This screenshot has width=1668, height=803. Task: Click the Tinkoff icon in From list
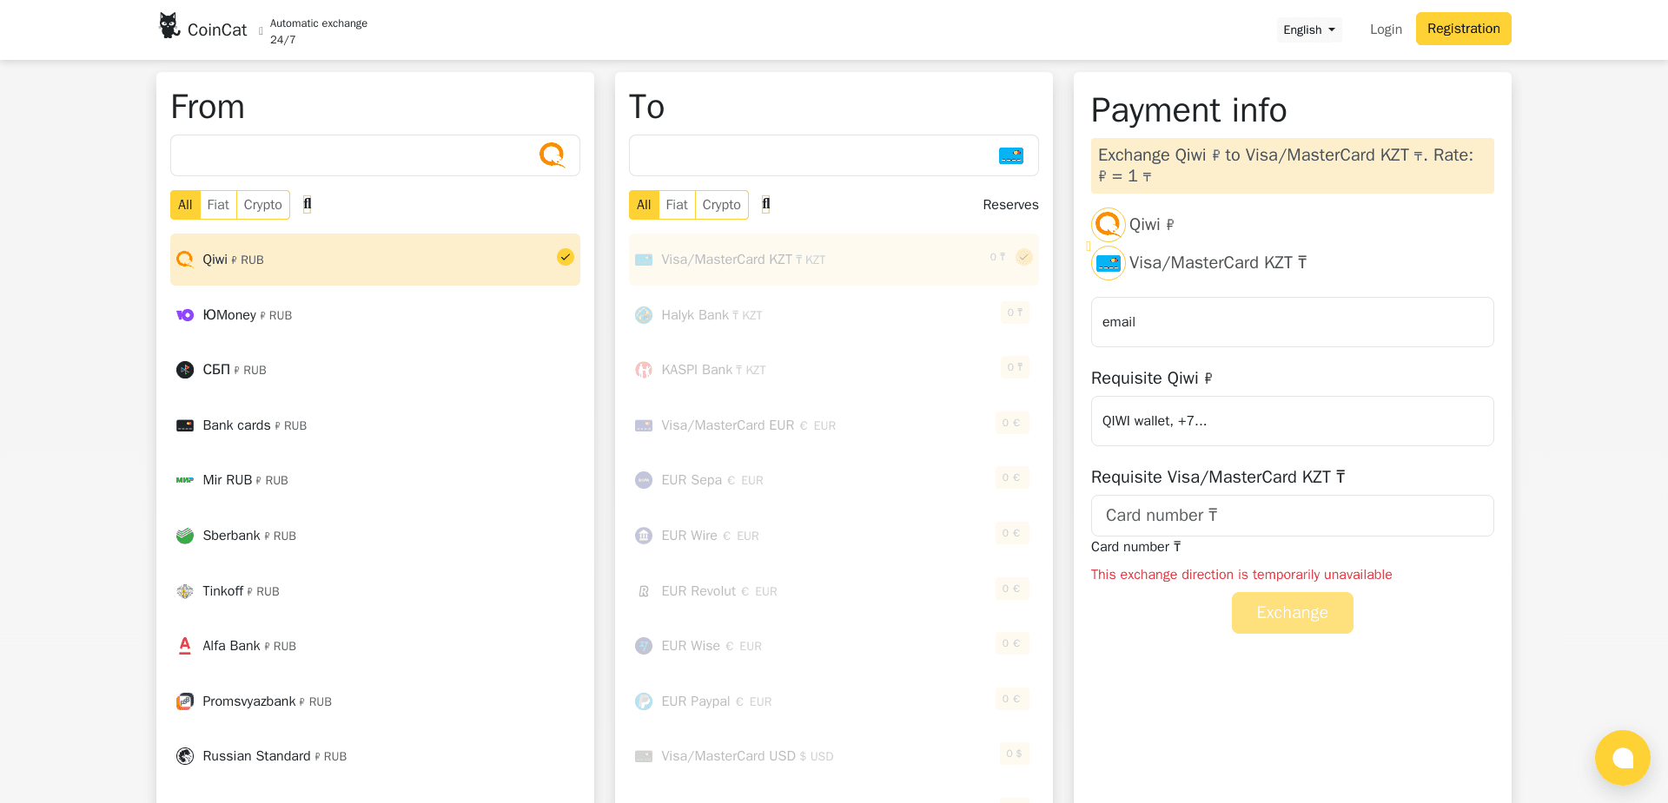click(185, 591)
